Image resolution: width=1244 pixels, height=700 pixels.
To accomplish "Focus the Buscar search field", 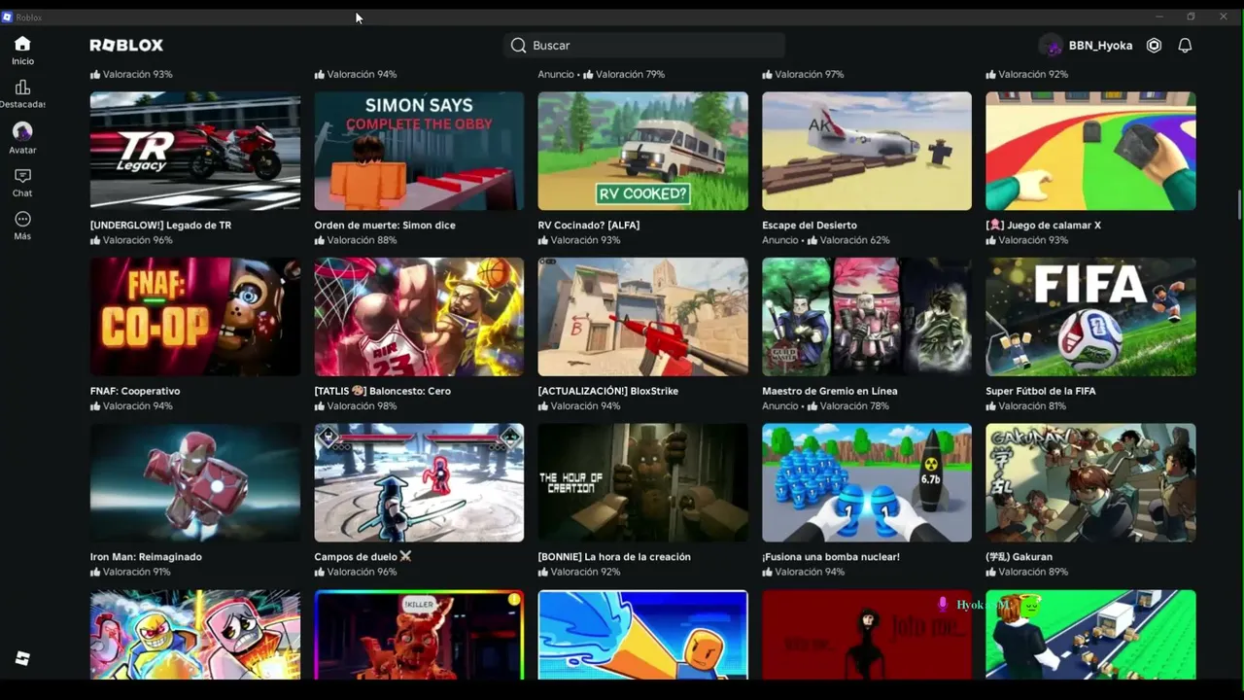I will click(643, 46).
